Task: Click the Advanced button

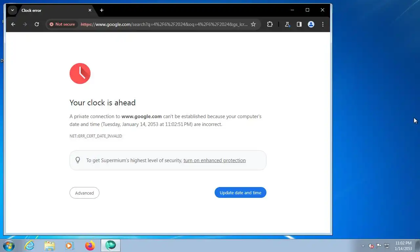Action: pos(84,193)
